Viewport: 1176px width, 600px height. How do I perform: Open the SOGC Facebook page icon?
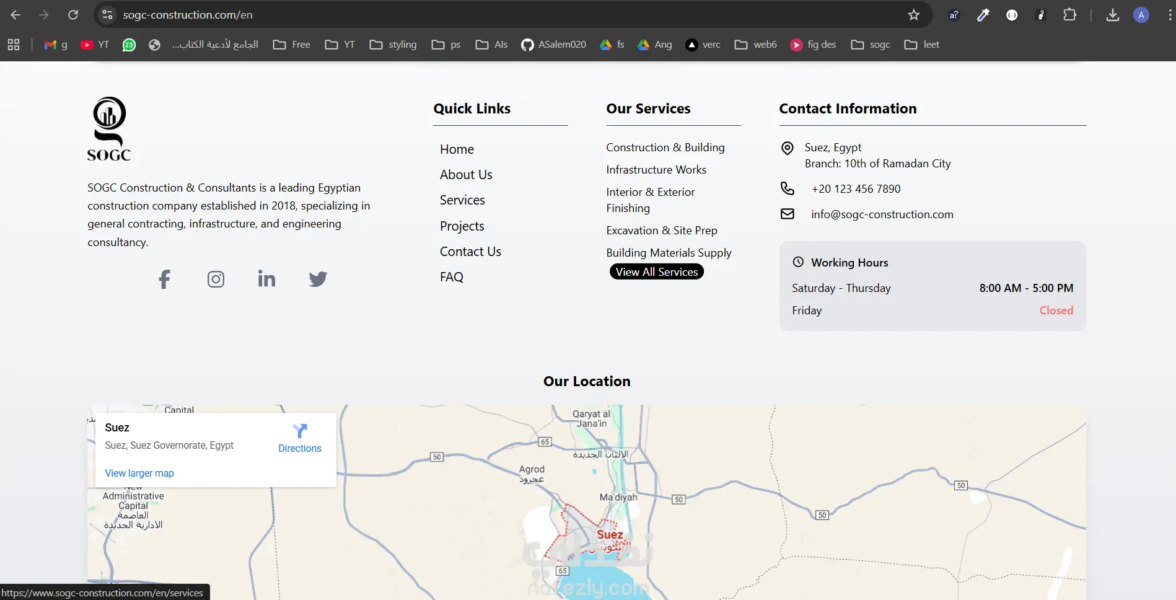click(x=164, y=279)
